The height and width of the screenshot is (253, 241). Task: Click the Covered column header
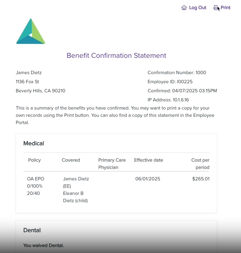pos(71,160)
